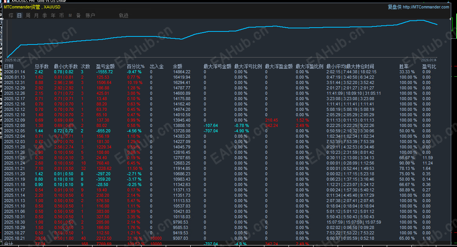Viewport: 457px width, 247px height.
Task: Click the 最大浮盈比例 column header
Action: [x=310, y=66]
